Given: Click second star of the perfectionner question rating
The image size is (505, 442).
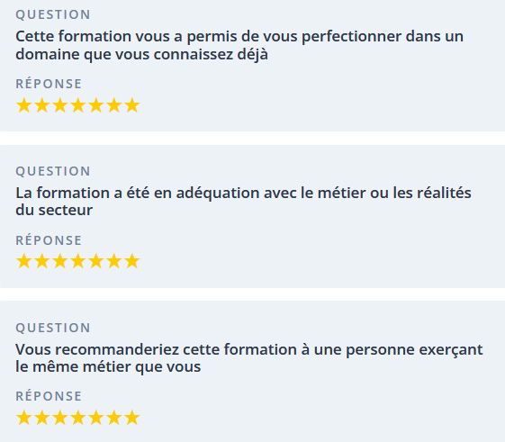Looking at the screenshot, I should point(42,105).
